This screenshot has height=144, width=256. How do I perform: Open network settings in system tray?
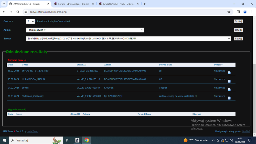click(x=227, y=140)
